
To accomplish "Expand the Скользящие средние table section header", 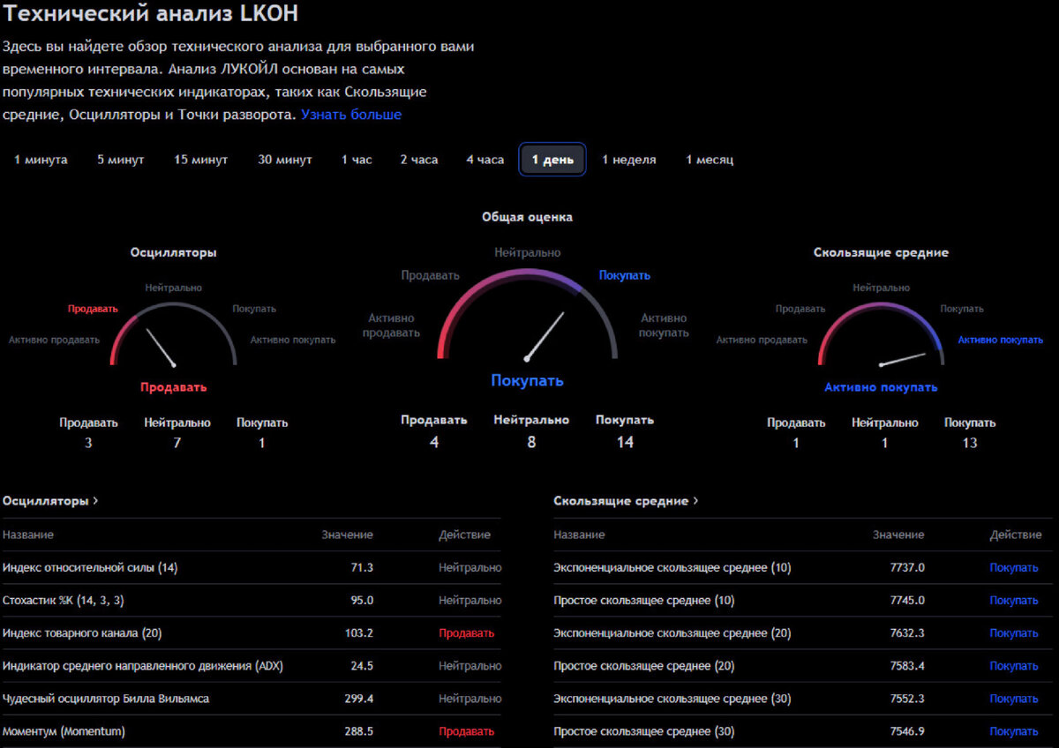I will click(626, 500).
